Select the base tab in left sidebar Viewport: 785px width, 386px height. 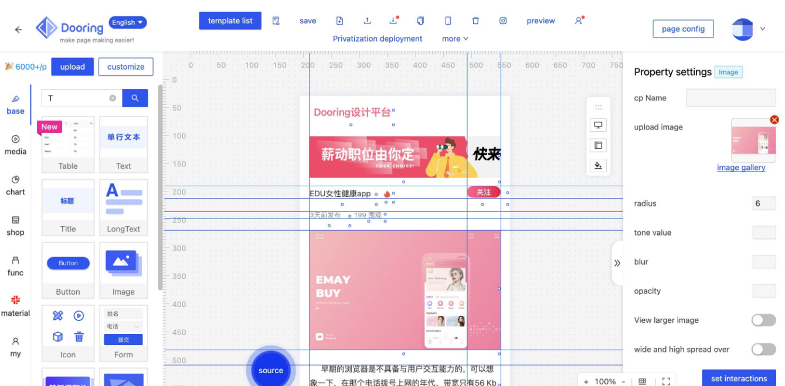16,105
